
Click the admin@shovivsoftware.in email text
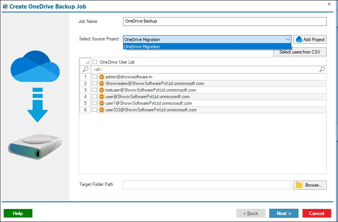(129, 77)
